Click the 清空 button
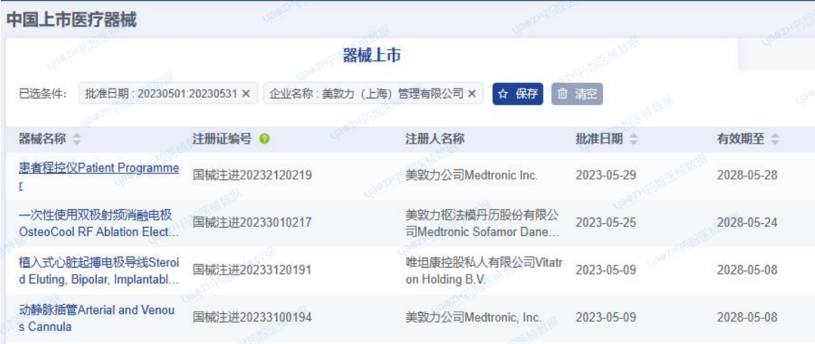This screenshot has width=815, height=344. pos(577,94)
